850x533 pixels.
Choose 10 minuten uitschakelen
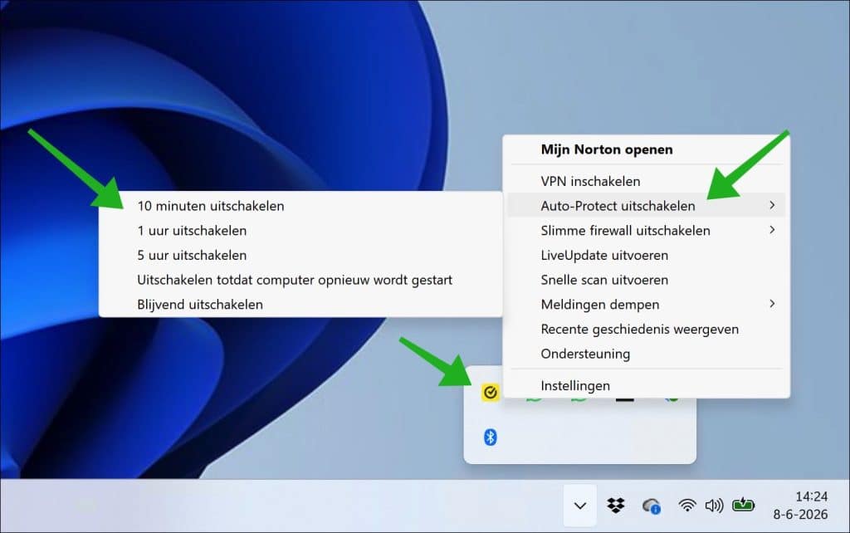tap(300, 206)
